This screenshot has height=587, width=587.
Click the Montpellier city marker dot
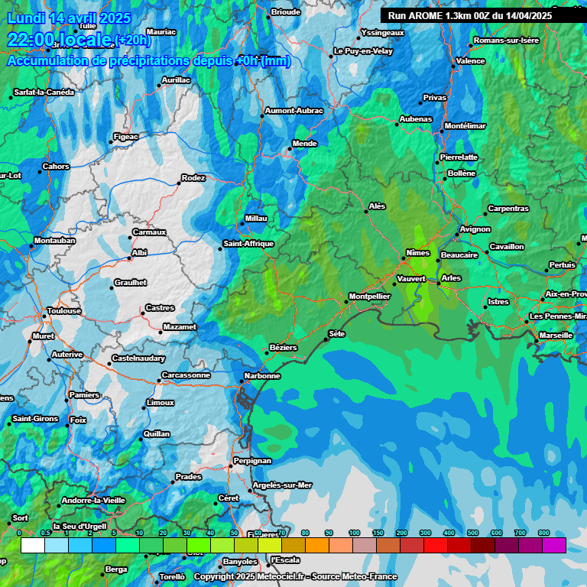345,302
